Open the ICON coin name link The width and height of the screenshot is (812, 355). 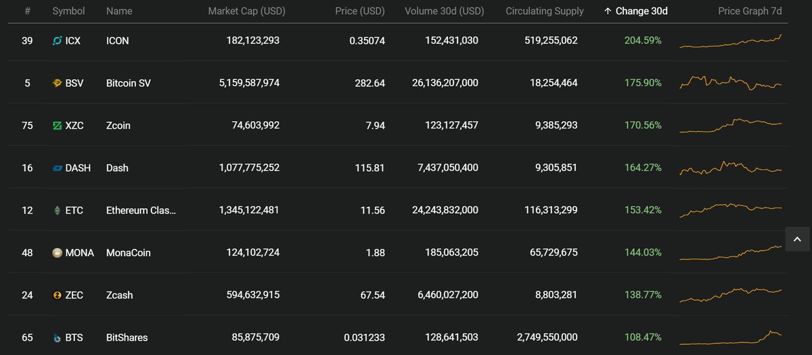(118, 41)
